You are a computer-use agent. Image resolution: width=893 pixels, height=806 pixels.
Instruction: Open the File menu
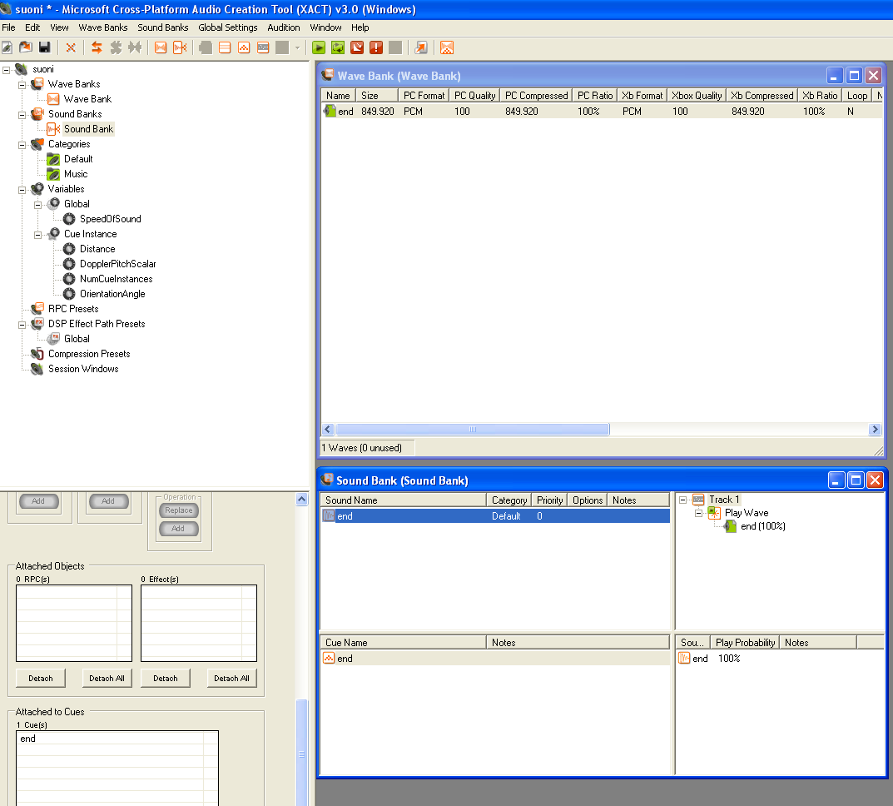click(8, 27)
